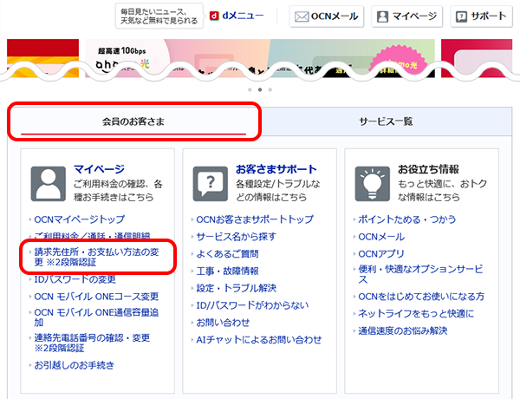Viewport: 520px width, 399px height.
Task: Open the dメニュー link
Action: (237, 16)
